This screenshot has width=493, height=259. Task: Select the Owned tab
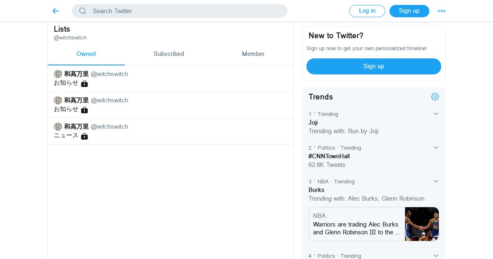86,54
